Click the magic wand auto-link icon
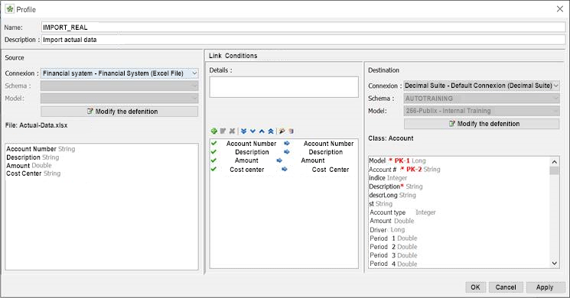This screenshot has width=570, height=298. (x=282, y=131)
